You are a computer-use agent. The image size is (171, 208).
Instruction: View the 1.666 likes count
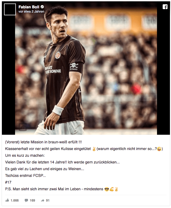click(15, 200)
